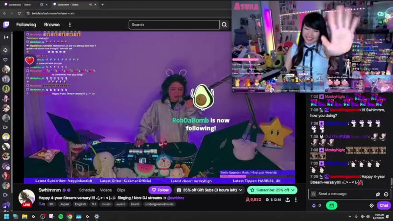Open the @swhimz link in stream title
Screen dimensions: 393x221
(176, 198)
